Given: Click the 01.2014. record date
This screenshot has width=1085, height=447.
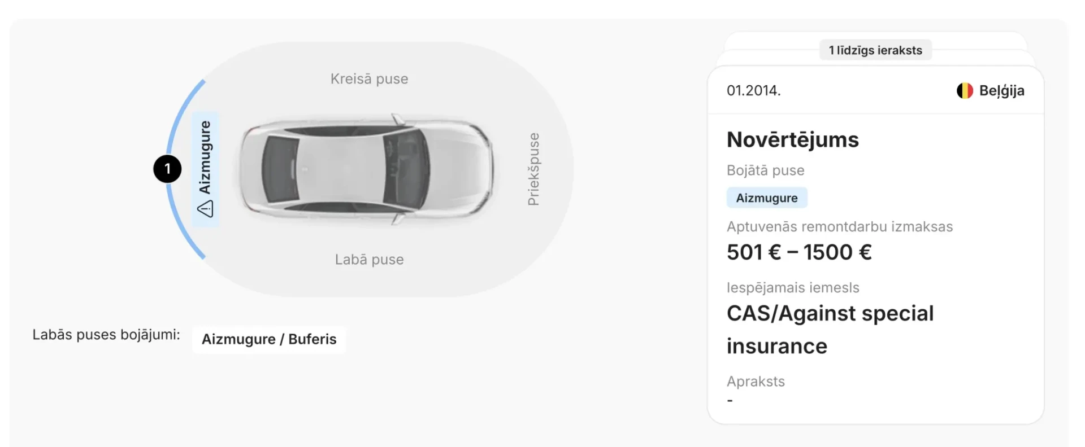Looking at the screenshot, I should 753,91.
